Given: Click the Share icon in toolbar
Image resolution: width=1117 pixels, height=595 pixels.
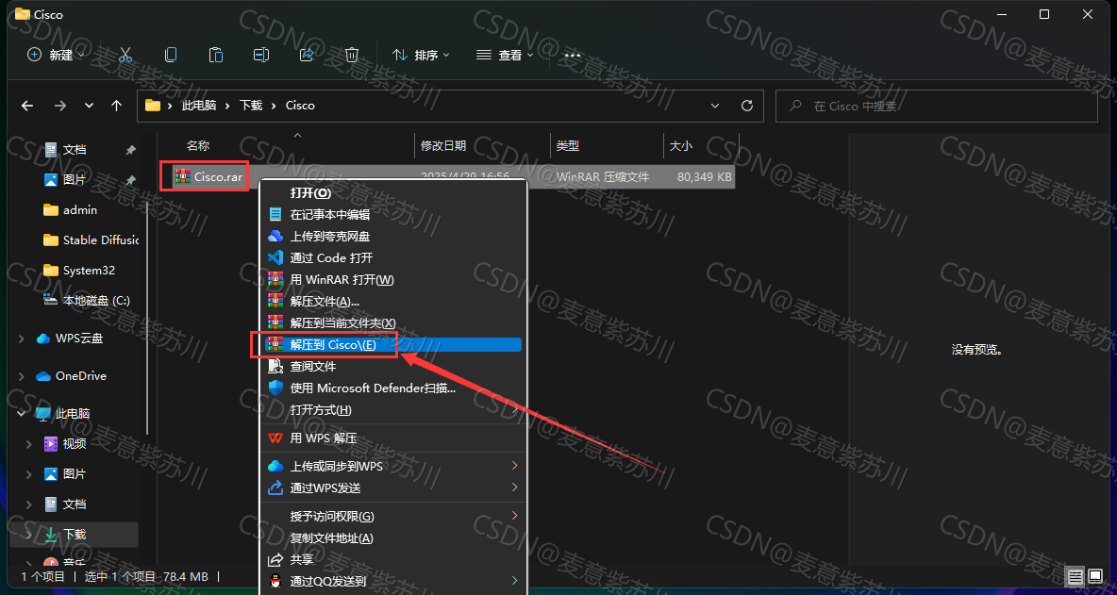Looking at the screenshot, I should 307,55.
